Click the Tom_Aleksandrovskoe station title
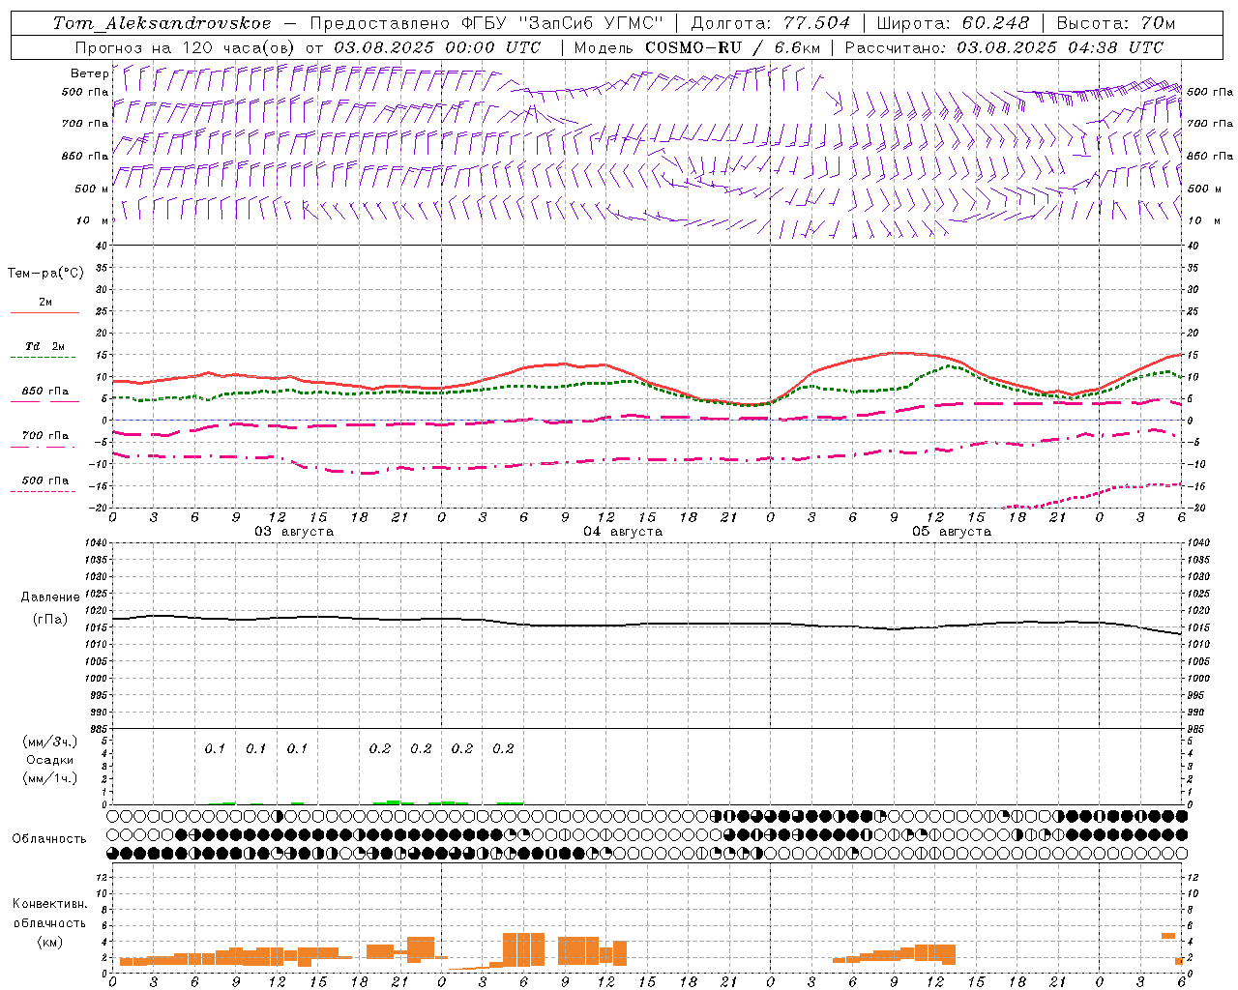This screenshot has width=1238, height=990. tap(161, 23)
